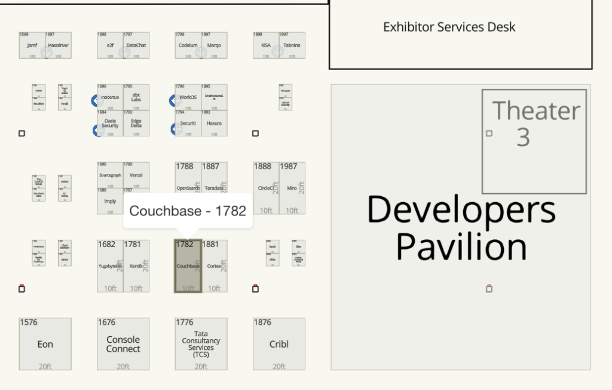The image size is (612, 390).
Task: Click the Developers Pavilion label
Action: point(461,228)
